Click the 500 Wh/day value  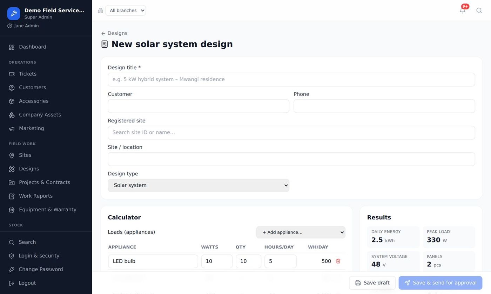coord(326,261)
